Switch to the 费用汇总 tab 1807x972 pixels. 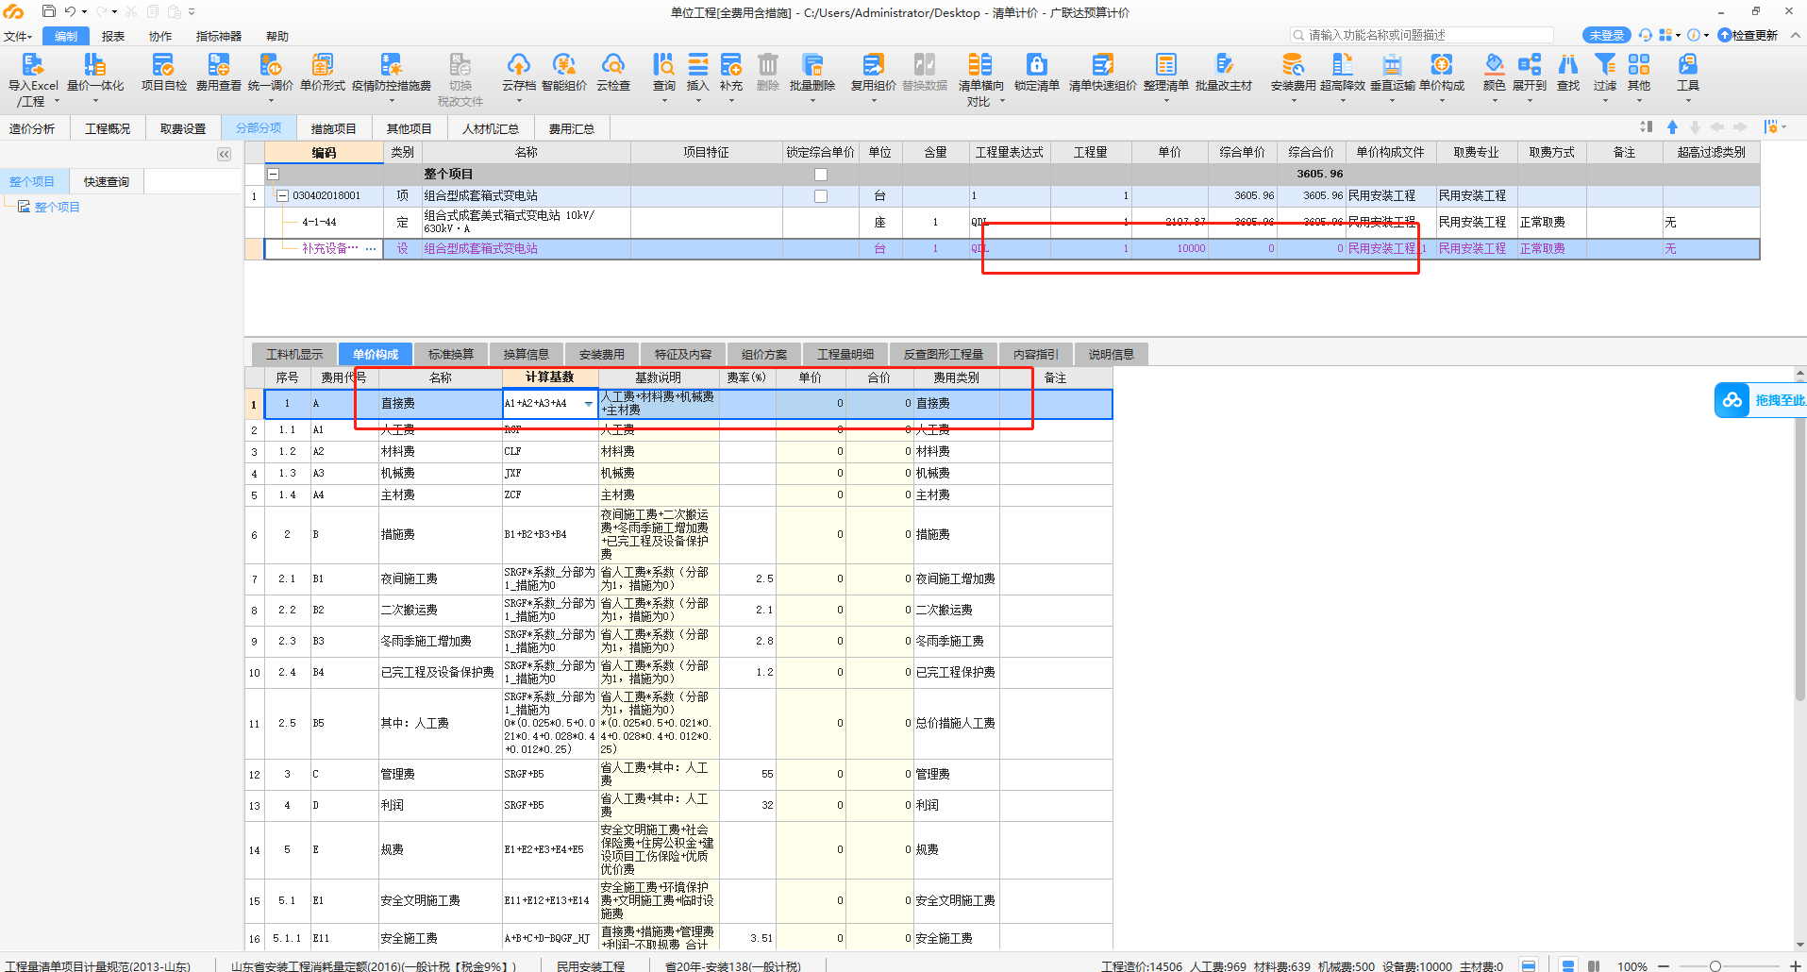[572, 128]
